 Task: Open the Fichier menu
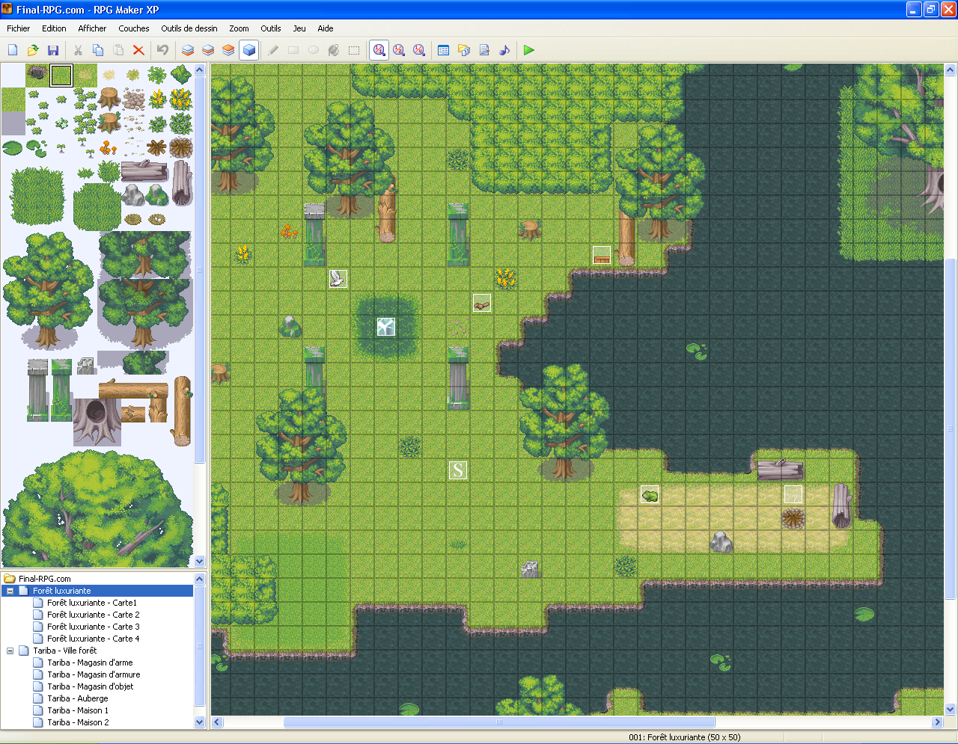click(x=19, y=28)
